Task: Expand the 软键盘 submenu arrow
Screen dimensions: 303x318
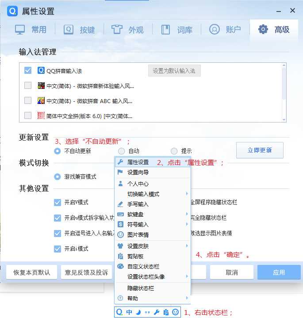Action: [x=187, y=214]
